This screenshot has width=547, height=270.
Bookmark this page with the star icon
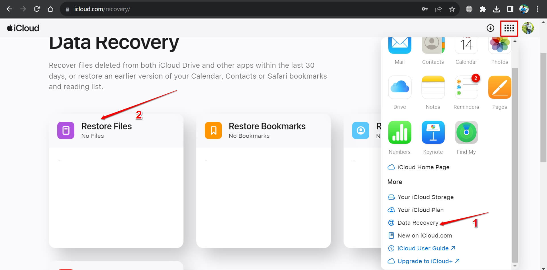pyautogui.click(x=452, y=9)
